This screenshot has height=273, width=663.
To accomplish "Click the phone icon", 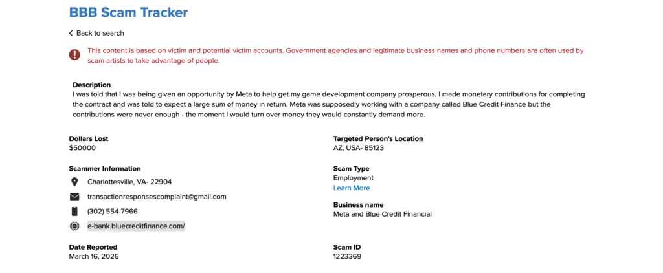I will (x=74, y=212).
